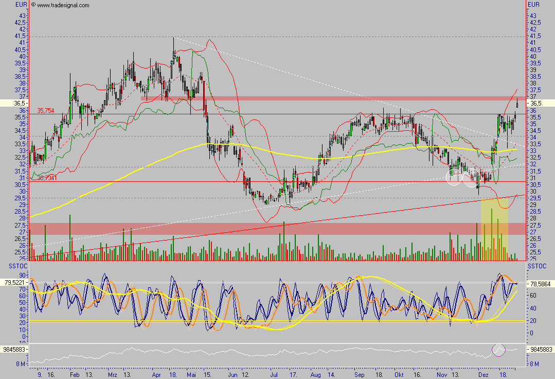The width and height of the screenshot is (555, 379).
Task: Click the 79,5221 stochastic value on the left axis
Action: 14,282
